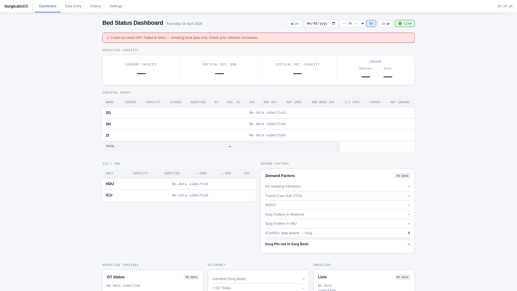This screenshot has width=517, height=291.
Task: Click the TOTAL row label
Action: [x=110, y=146]
